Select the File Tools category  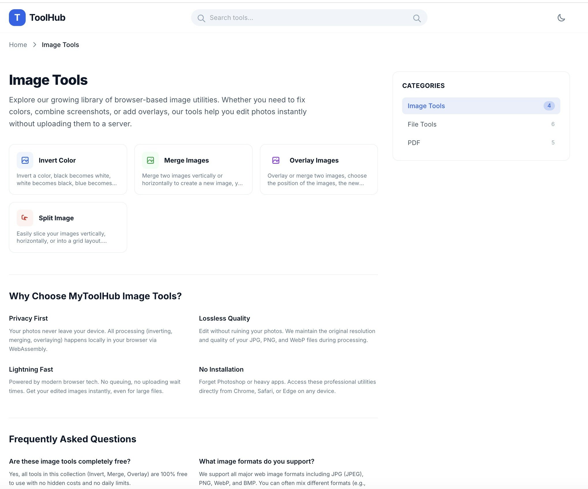point(422,124)
